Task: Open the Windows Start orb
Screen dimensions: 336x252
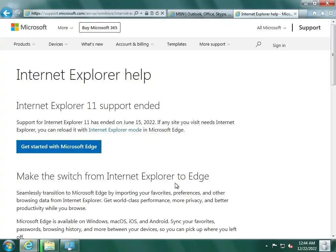Action: coord(9,245)
